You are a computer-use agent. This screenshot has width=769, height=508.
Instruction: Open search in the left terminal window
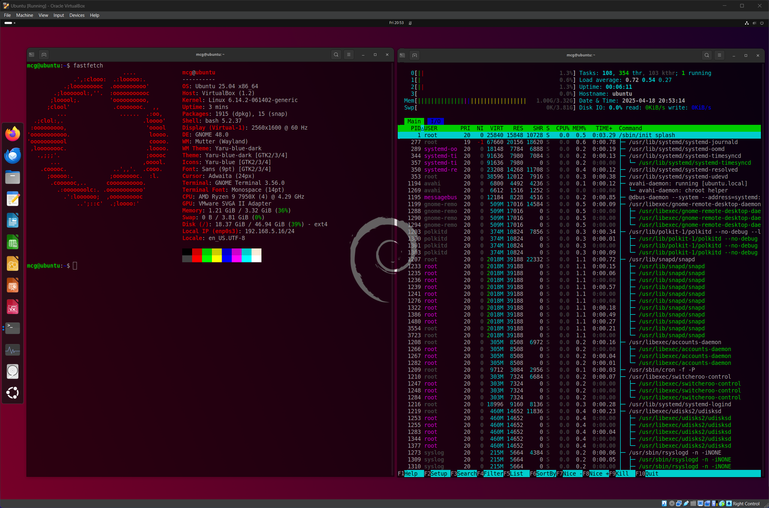[x=336, y=55]
